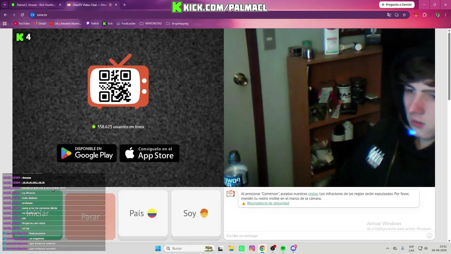Click the taskbar Buscar search box
The width and height of the screenshot is (451, 254).
[x=190, y=248]
